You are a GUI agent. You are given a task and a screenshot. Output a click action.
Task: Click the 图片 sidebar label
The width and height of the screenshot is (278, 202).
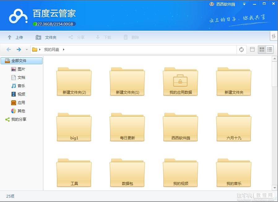tap(21, 69)
